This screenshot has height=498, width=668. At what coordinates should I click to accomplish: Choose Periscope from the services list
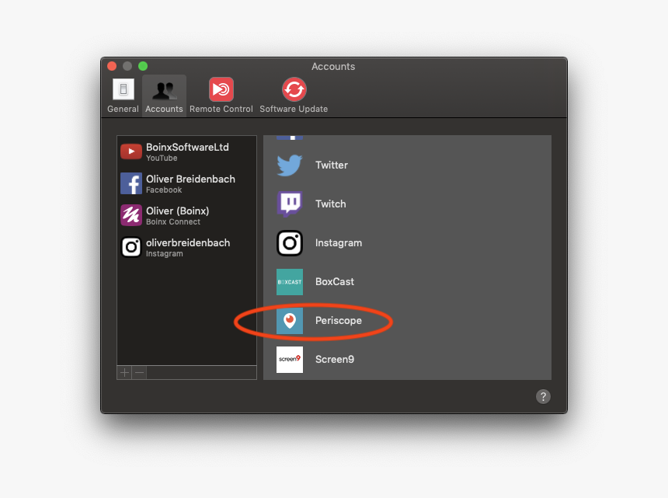tap(339, 321)
